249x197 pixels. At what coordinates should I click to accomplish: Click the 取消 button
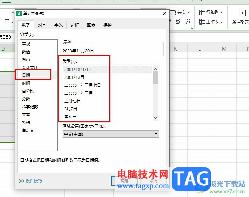tap(153, 181)
